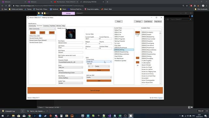The image size is (209, 118).
Task: Open Settings in the editor
Action: [138, 22]
